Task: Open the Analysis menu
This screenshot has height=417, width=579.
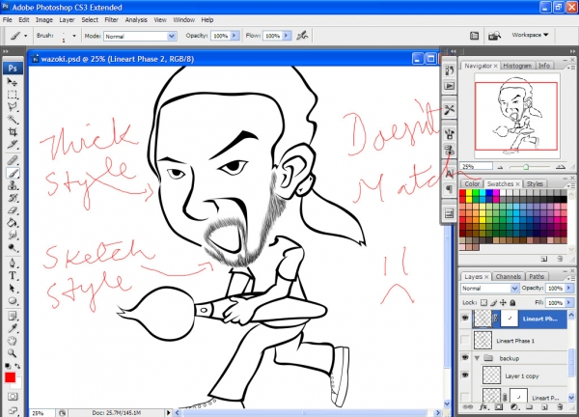Action: pos(136,20)
